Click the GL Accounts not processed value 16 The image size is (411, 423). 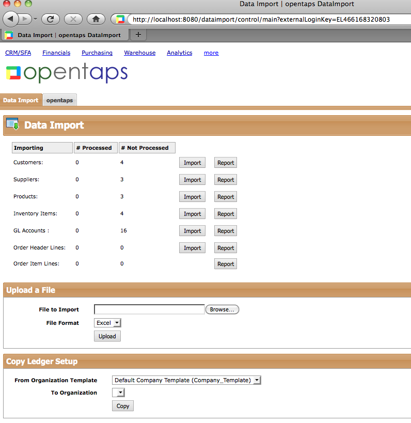pyautogui.click(x=123, y=230)
